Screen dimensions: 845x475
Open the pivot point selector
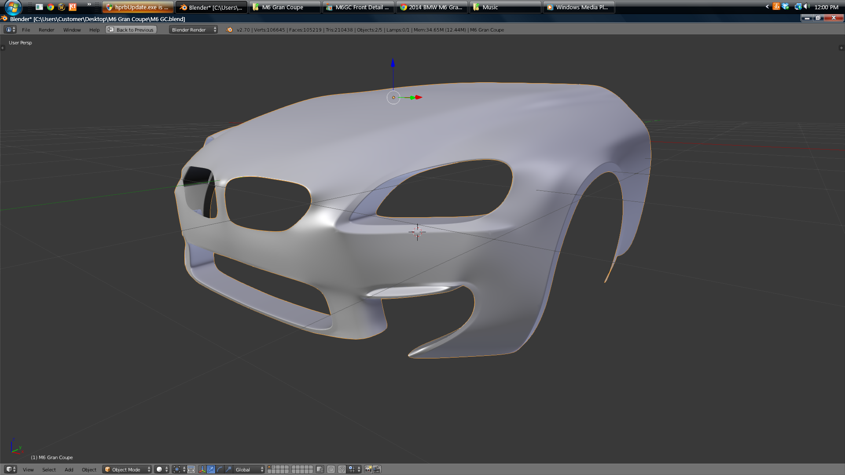[179, 469]
